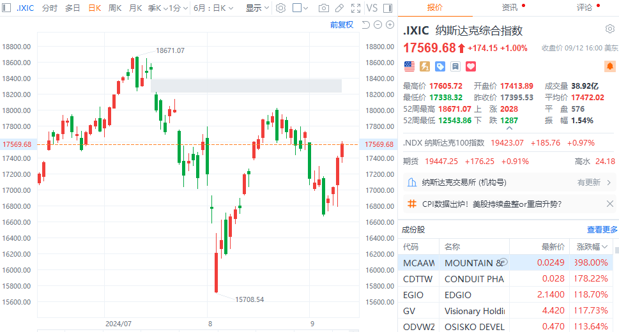Open 报价 quote tab
The width and height of the screenshot is (619, 332).
(434, 8)
